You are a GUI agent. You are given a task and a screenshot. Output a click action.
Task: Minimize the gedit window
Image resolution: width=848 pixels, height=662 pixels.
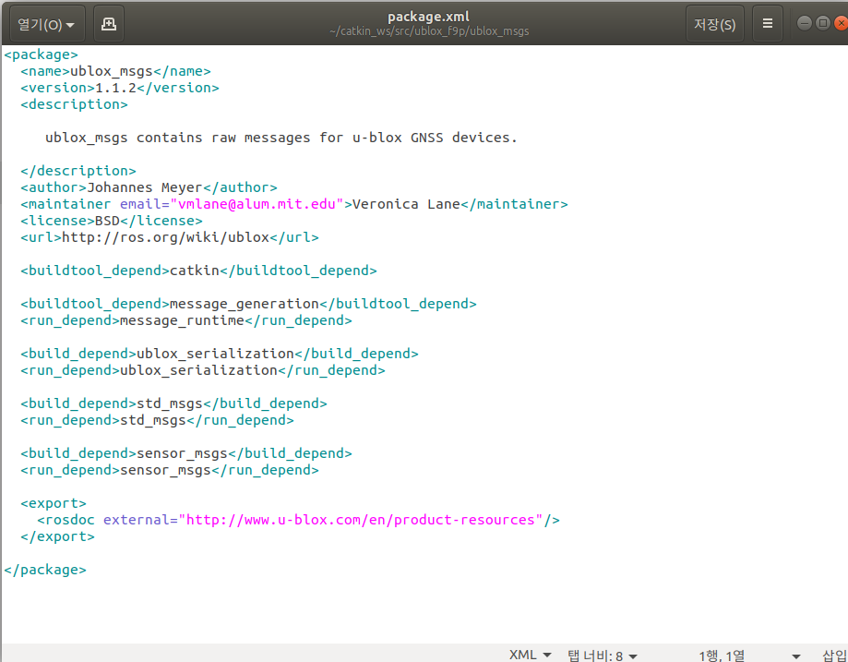click(x=805, y=23)
